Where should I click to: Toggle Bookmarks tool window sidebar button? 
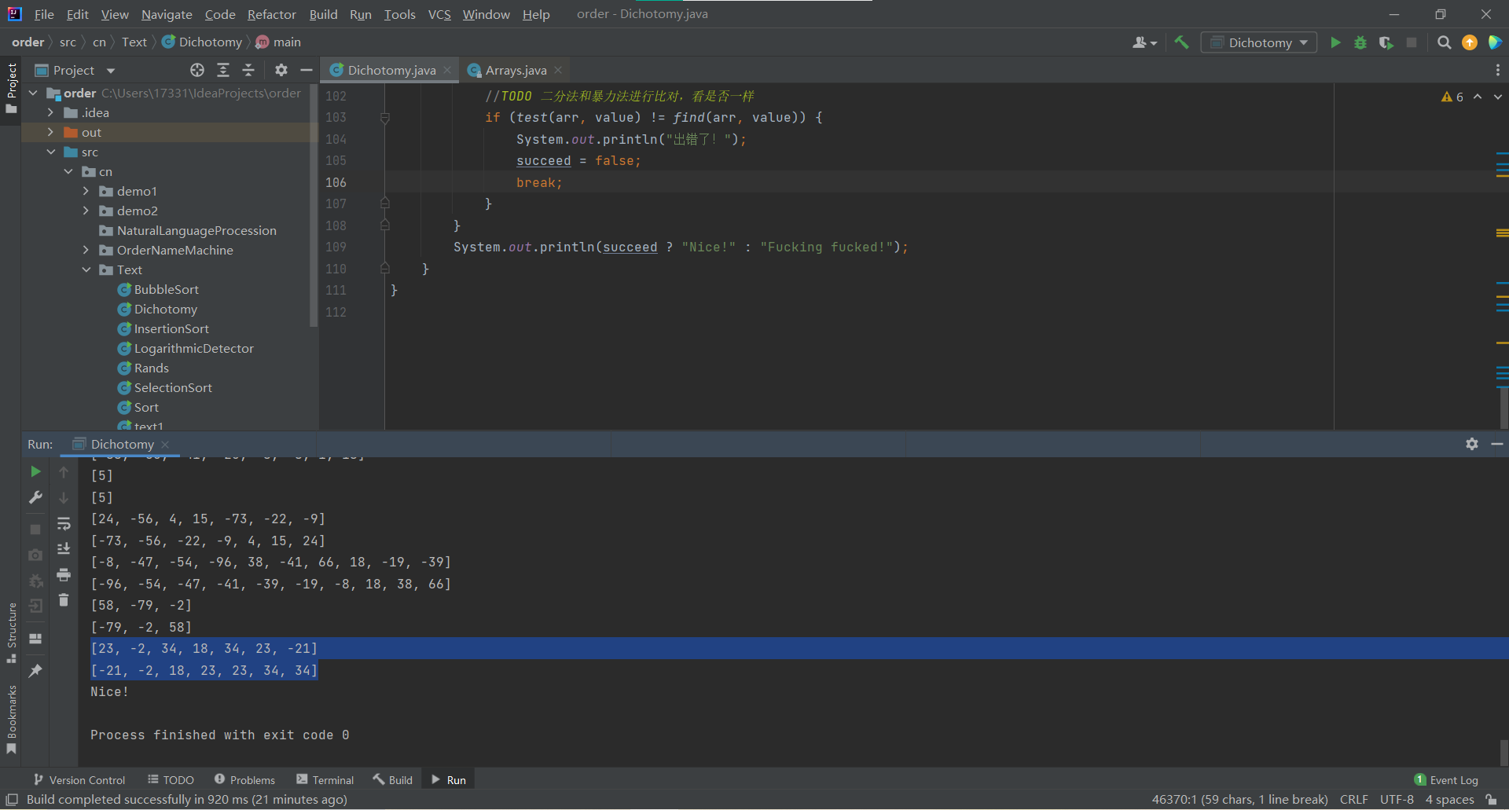tap(11, 719)
